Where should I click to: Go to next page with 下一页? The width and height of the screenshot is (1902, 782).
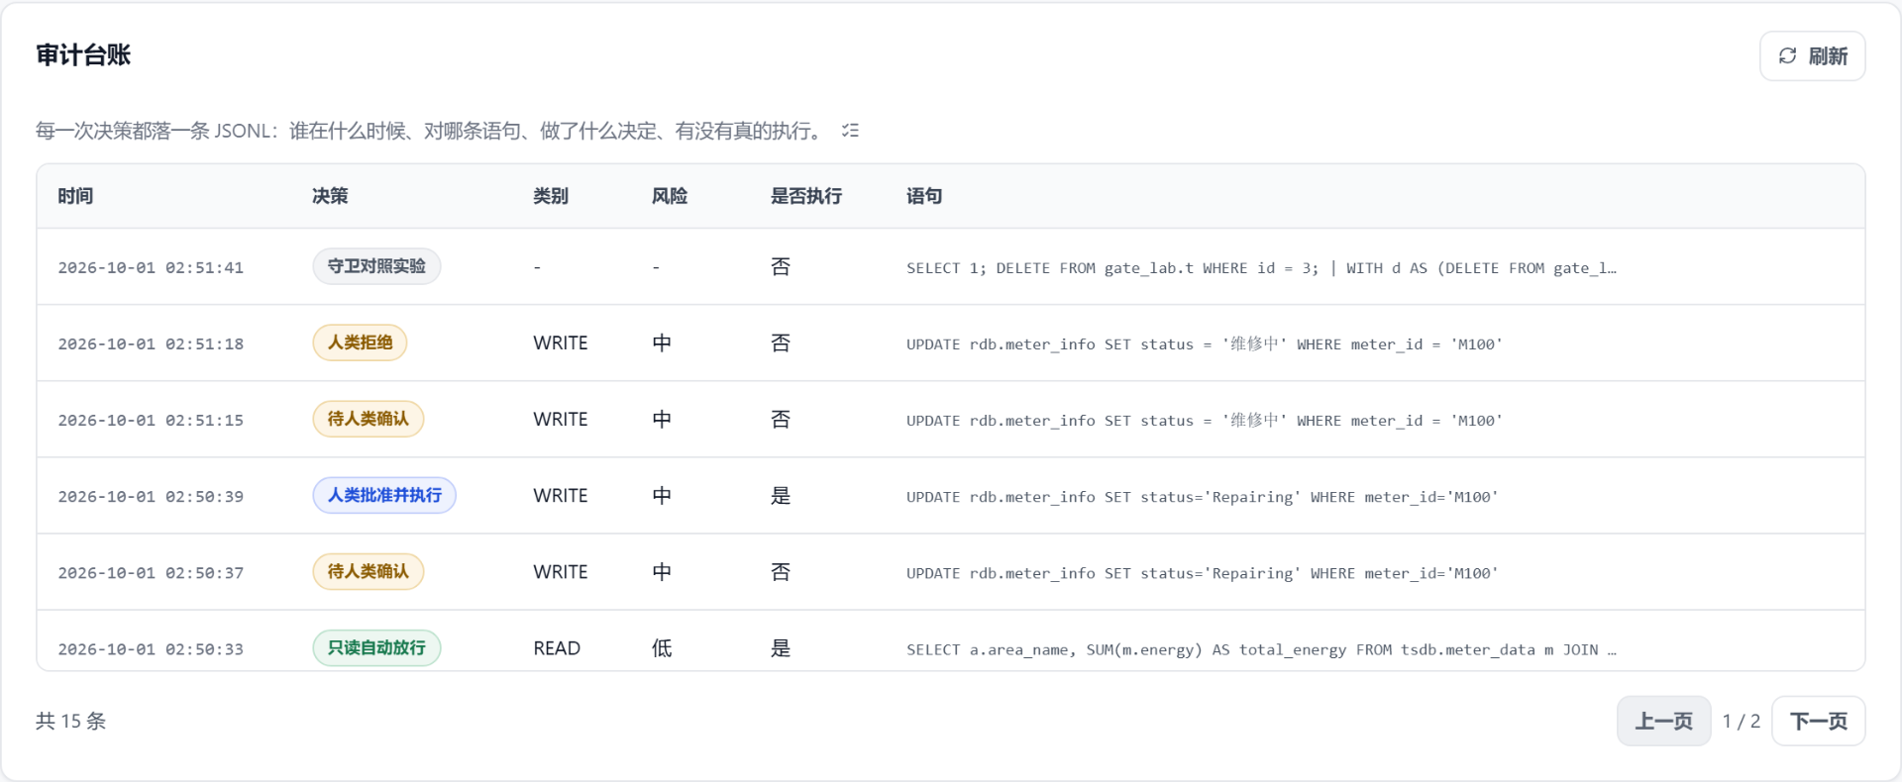pyautogui.click(x=1818, y=721)
